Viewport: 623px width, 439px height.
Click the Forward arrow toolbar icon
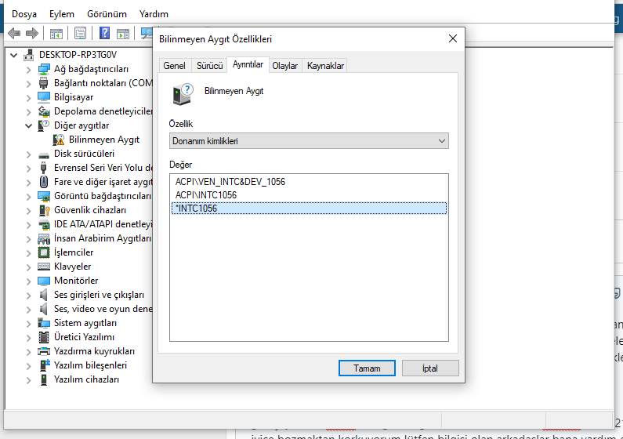point(32,34)
